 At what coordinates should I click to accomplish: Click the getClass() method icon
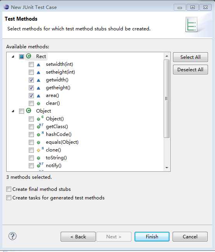click(40, 126)
